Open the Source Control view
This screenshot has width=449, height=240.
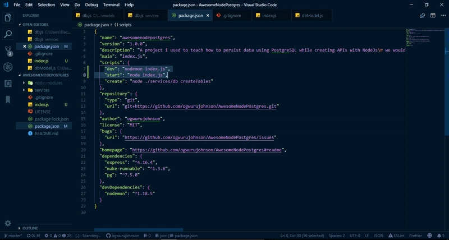tap(8, 50)
